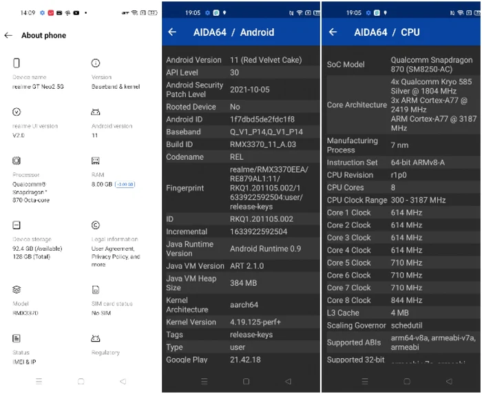Screen dimensions: 482x394
Task: Tap the Baseband Q_V1_P14 value
Action: pyautogui.click(x=266, y=132)
